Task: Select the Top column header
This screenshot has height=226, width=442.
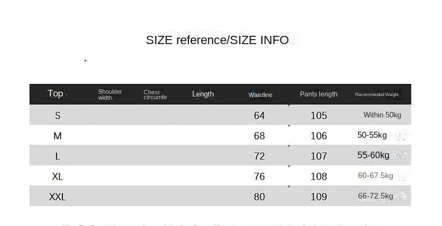Action: coord(55,94)
